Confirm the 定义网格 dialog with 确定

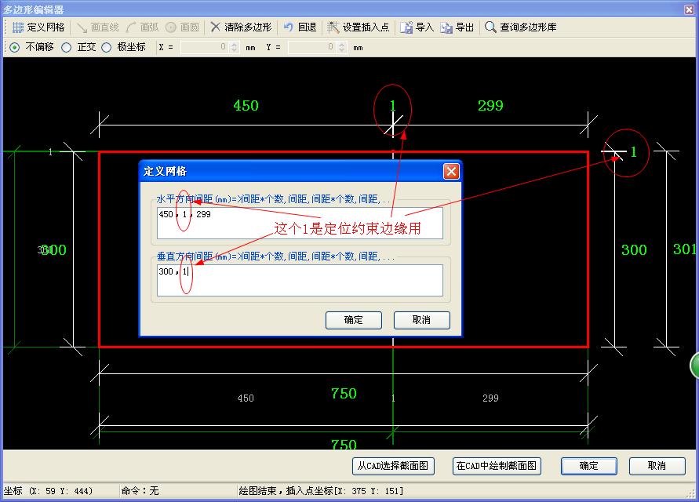coord(354,320)
